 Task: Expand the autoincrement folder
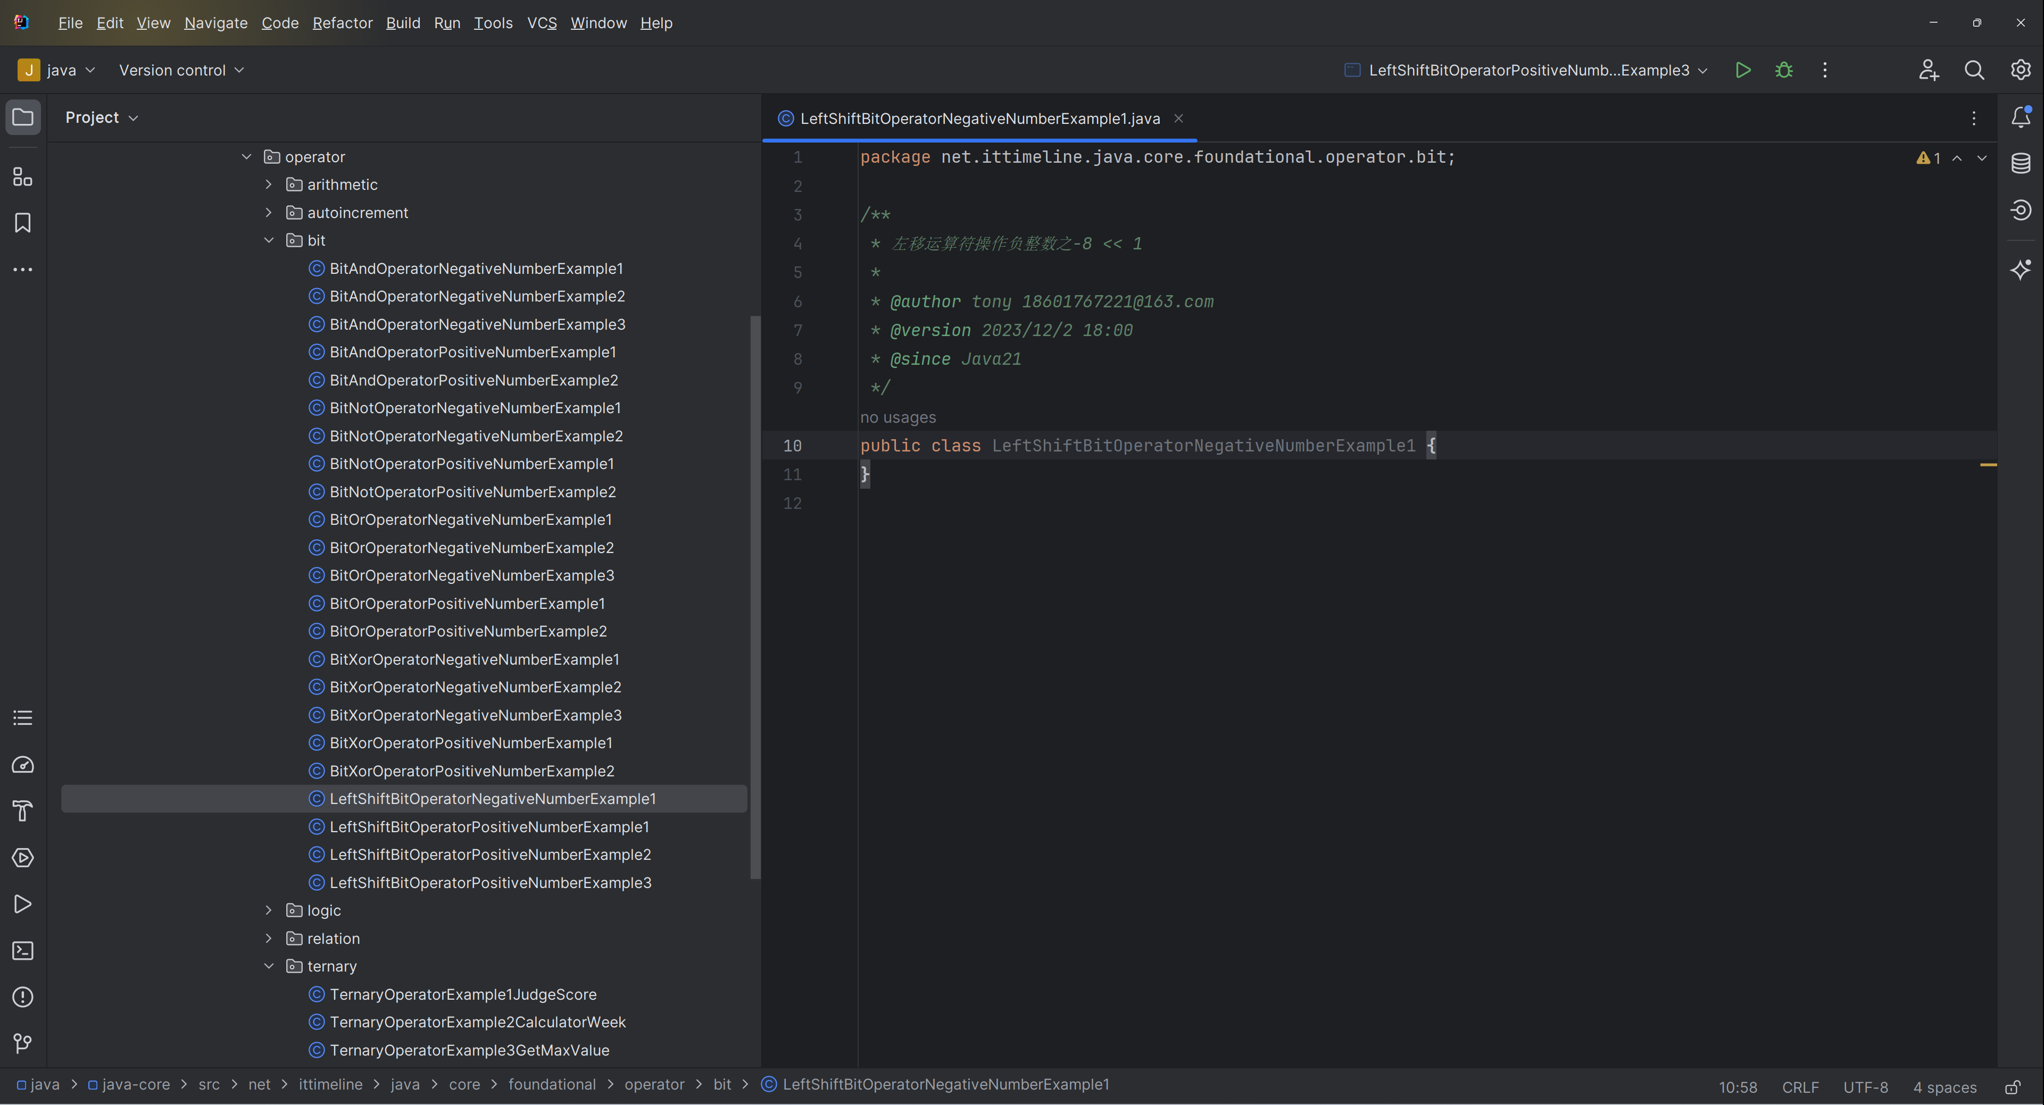[x=269, y=213]
